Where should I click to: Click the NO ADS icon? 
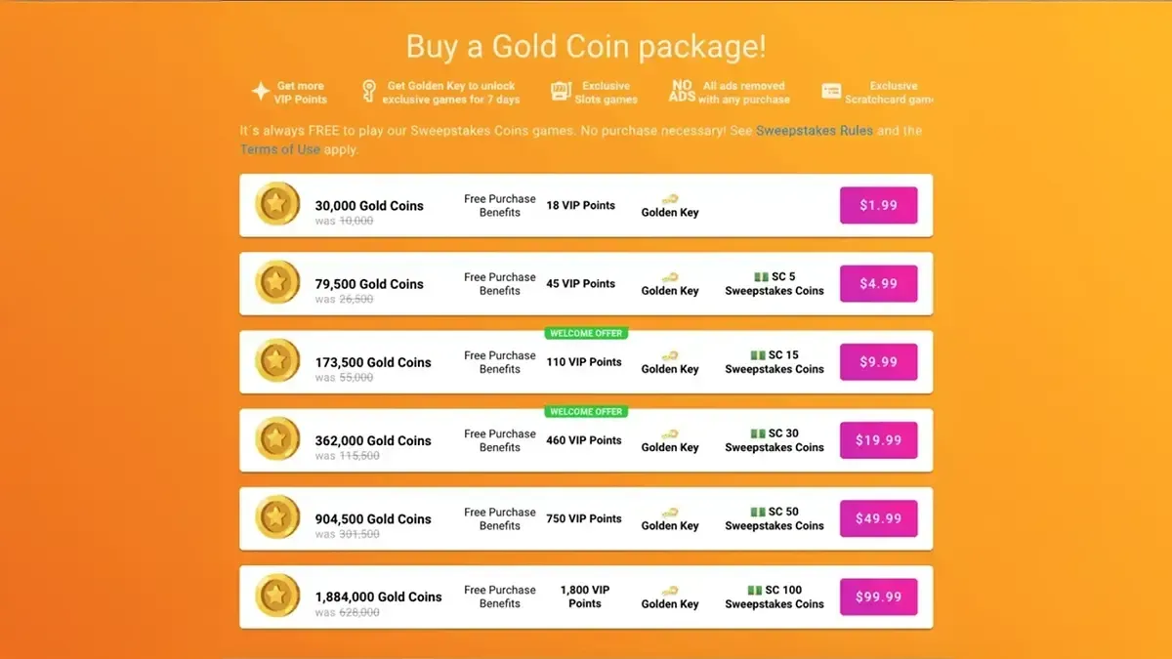point(682,92)
